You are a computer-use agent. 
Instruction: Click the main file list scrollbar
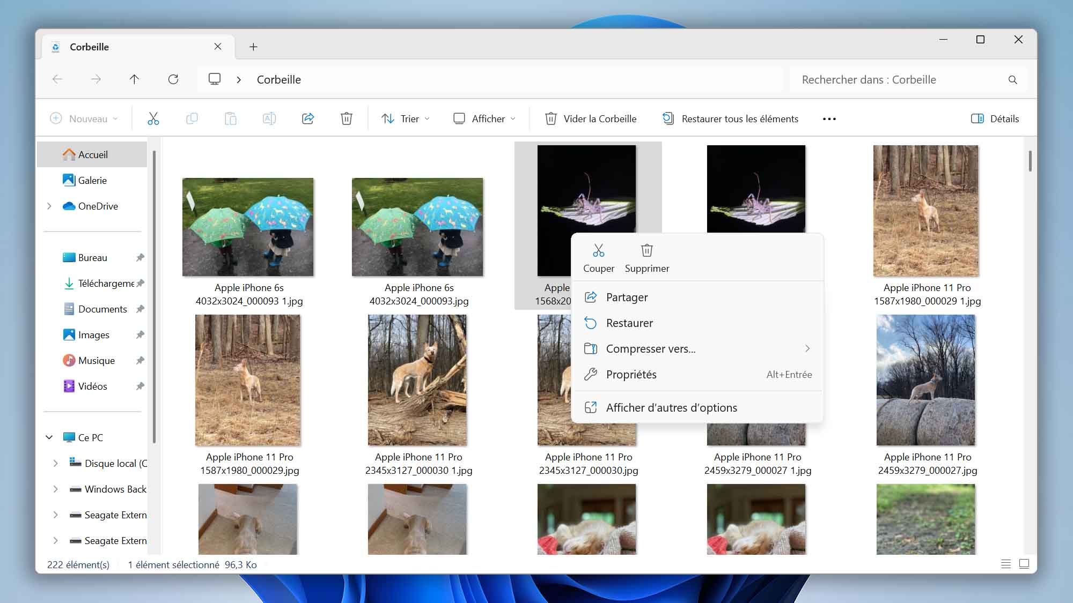pos(1030,161)
